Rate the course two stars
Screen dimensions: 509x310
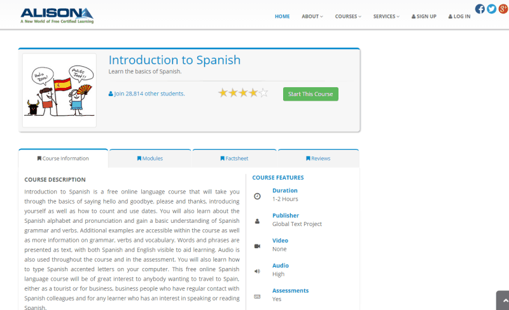click(233, 93)
